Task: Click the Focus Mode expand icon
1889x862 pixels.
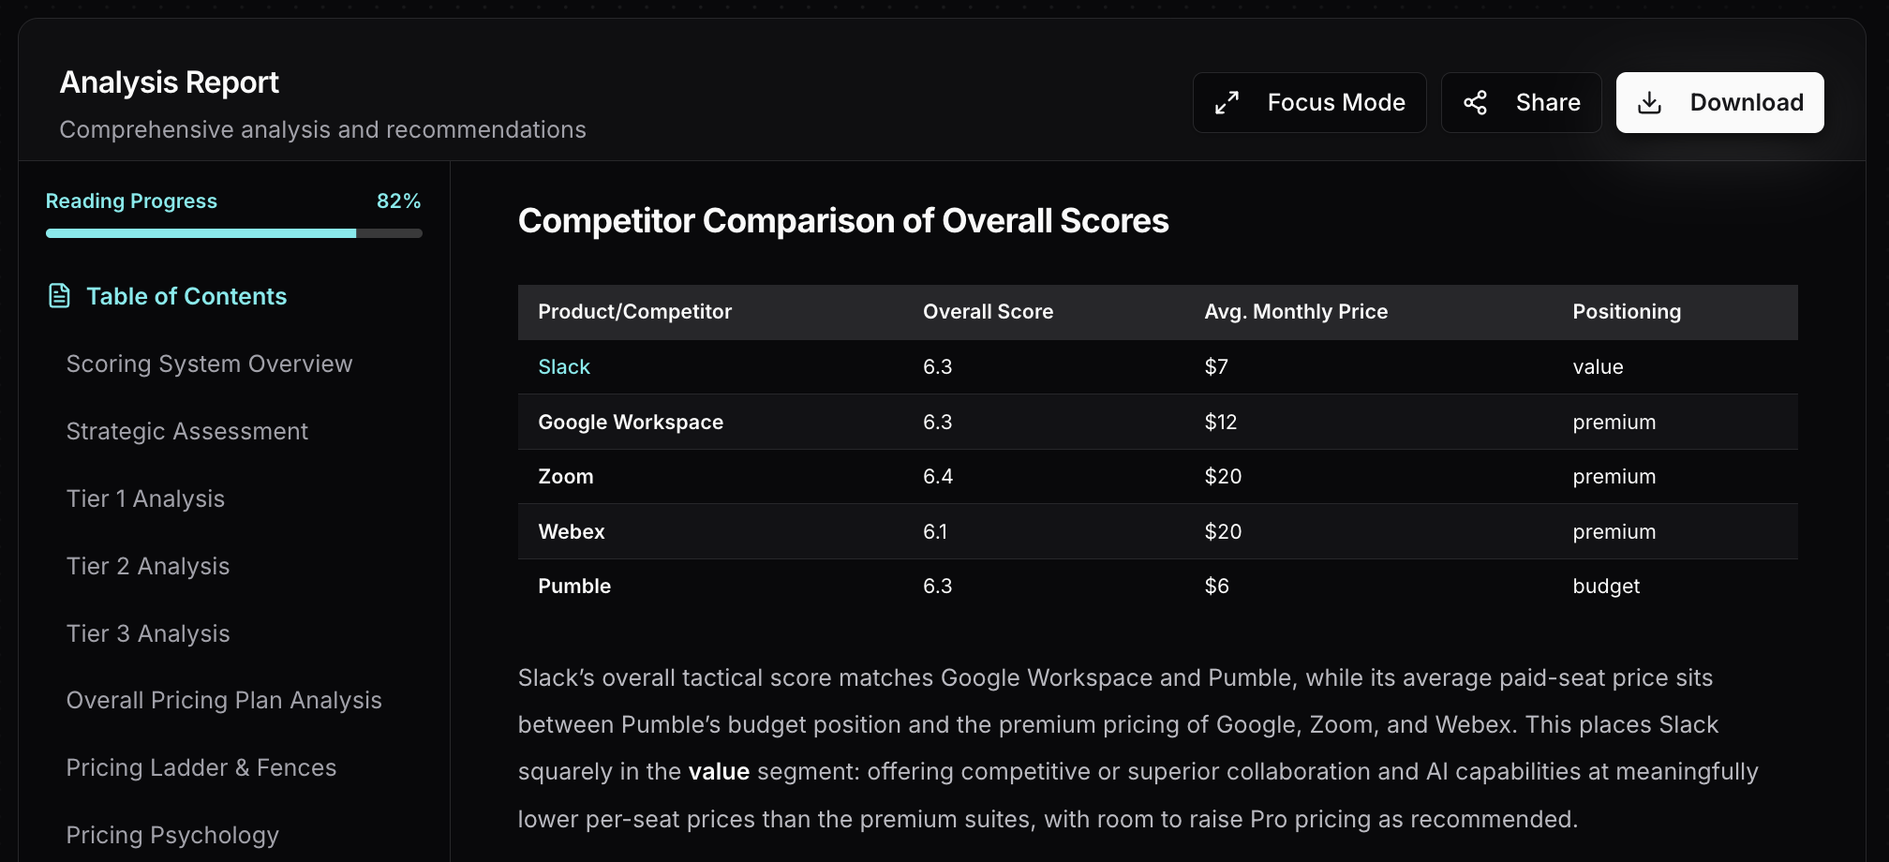Action: tap(1227, 102)
